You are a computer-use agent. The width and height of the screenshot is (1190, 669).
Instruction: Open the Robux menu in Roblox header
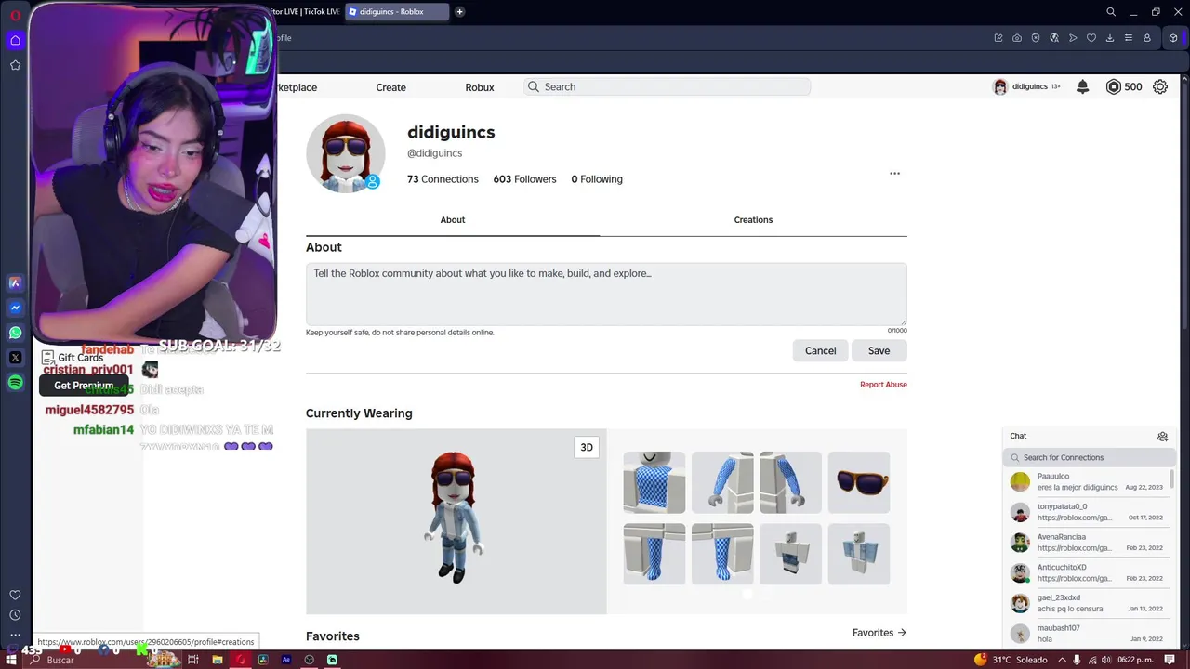[x=480, y=87]
